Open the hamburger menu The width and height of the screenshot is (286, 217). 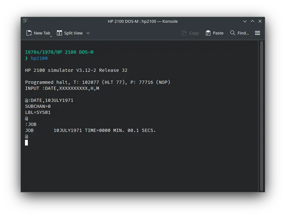[258, 33]
